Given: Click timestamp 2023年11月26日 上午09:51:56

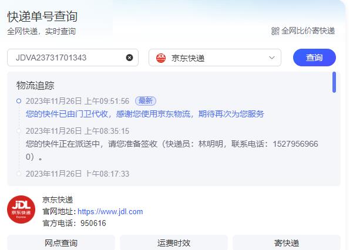Looking at the screenshot, I should pos(78,101).
